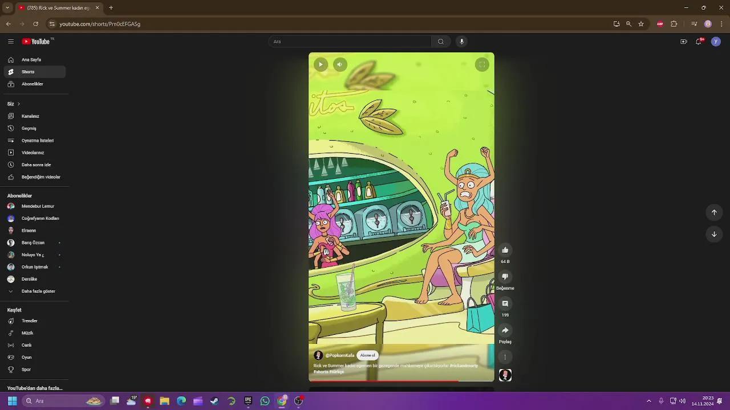The image size is (730, 410).
Task: Open Daha sonra izle list
Action: point(34,165)
